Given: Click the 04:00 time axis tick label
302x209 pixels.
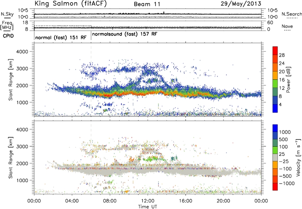Looking at the screenshot, I should coord(72,201).
